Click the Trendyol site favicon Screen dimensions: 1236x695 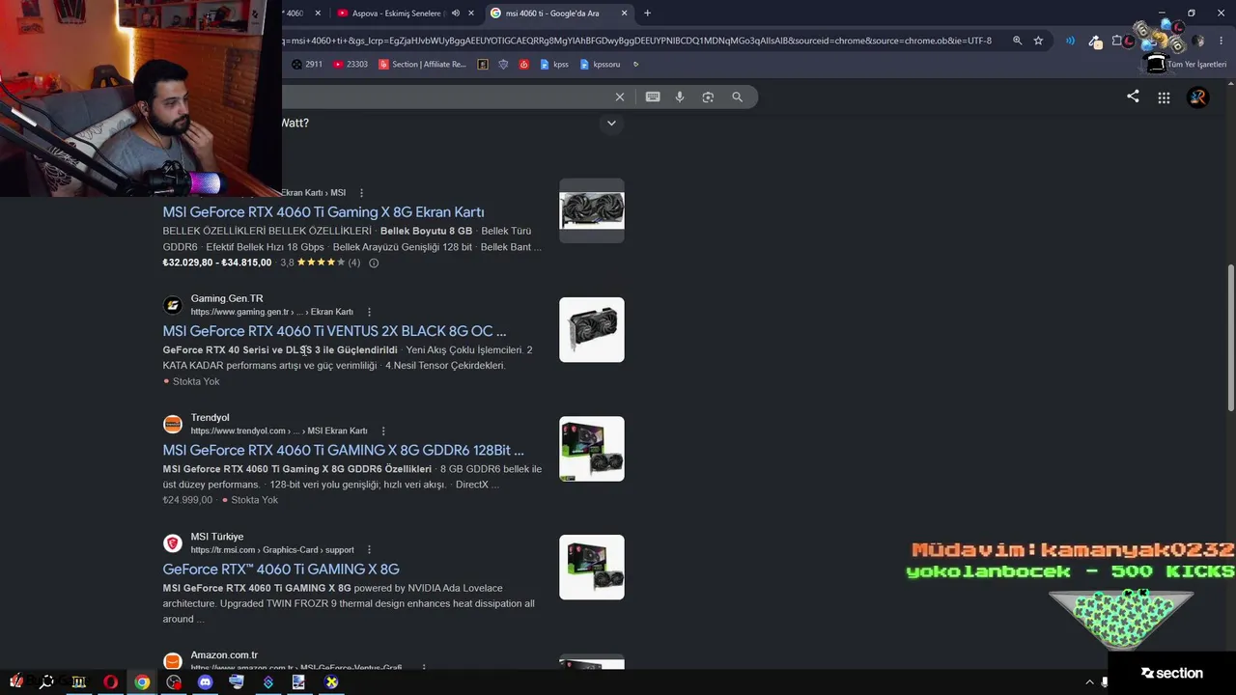[x=173, y=424]
